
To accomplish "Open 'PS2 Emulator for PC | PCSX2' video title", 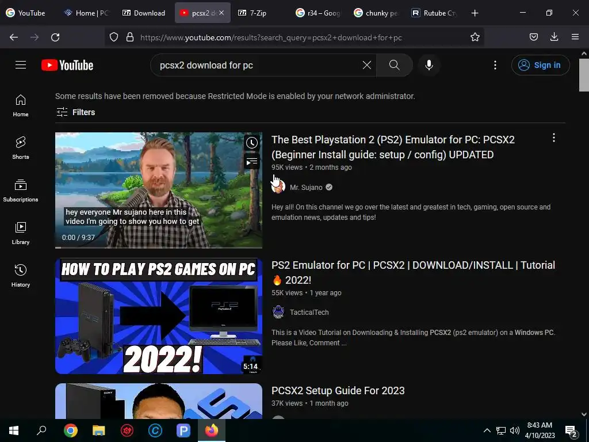I will point(413,272).
